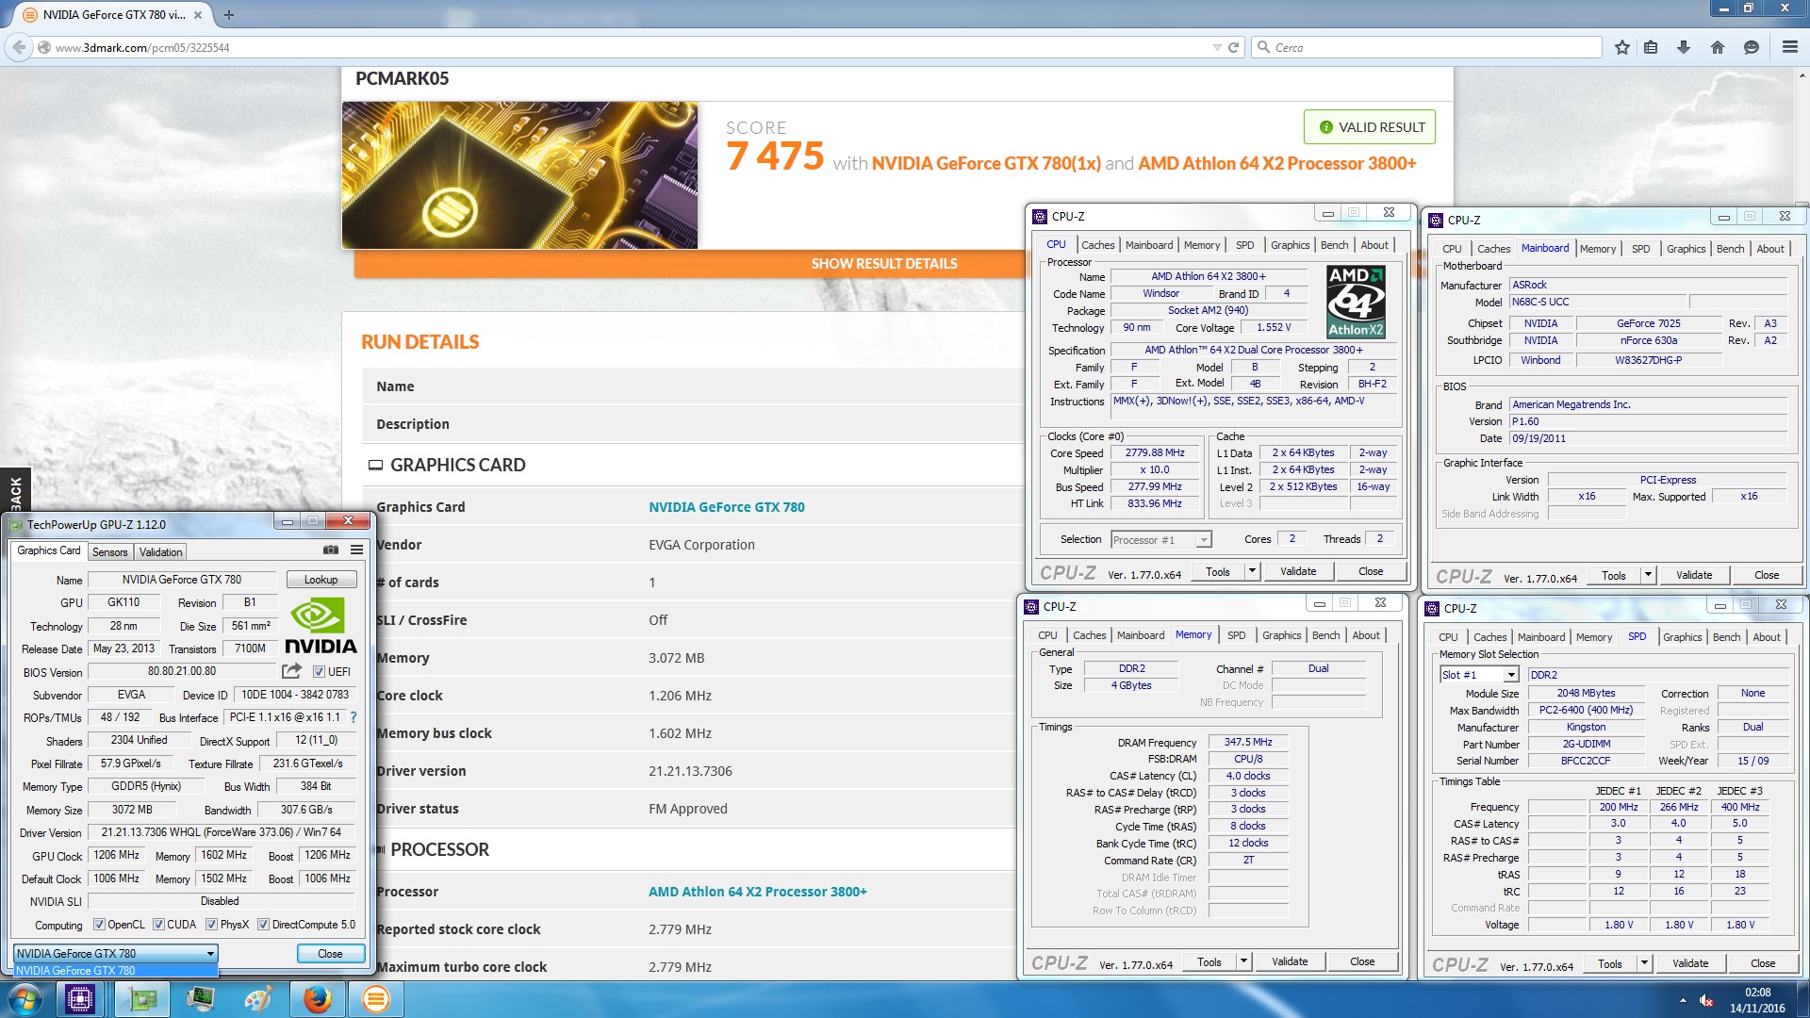Toggle the PhysX checkbox
This screenshot has height=1018, width=1810.
pos(212,925)
